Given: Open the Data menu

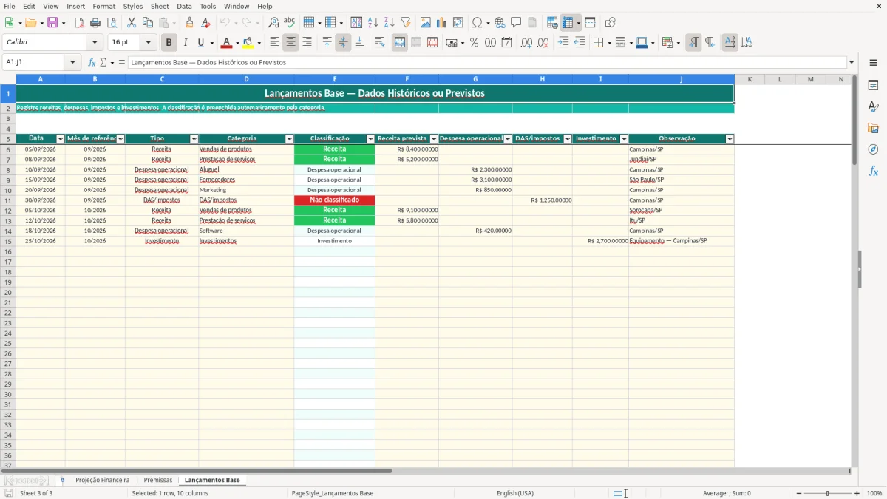Looking at the screenshot, I should (184, 6).
